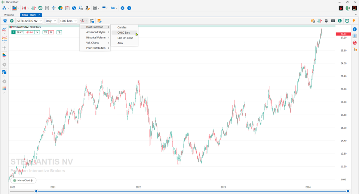Toggle the TP take-profit button
Viewport: 359px width, 194px height.
click(45, 32)
